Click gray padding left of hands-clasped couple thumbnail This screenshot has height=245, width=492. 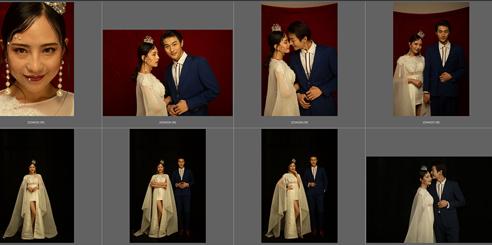116,186
